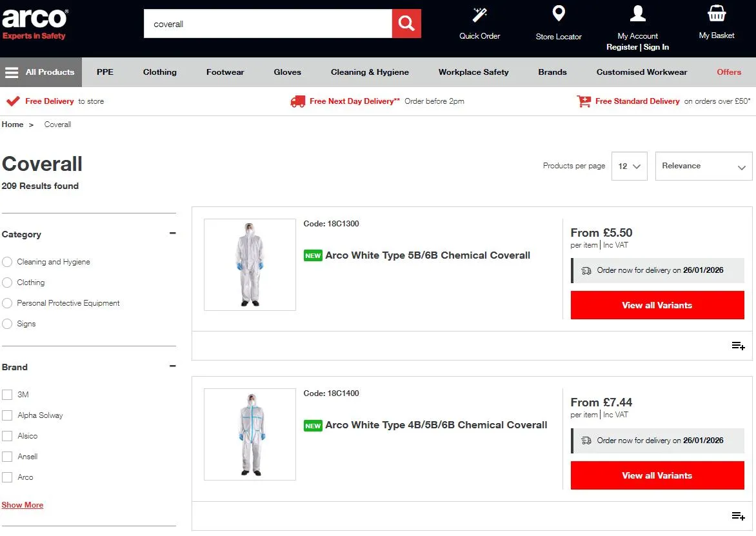Viewport: 756px width, 536px height.
Task: Collapse the Category filter section
Action: click(173, 233)
